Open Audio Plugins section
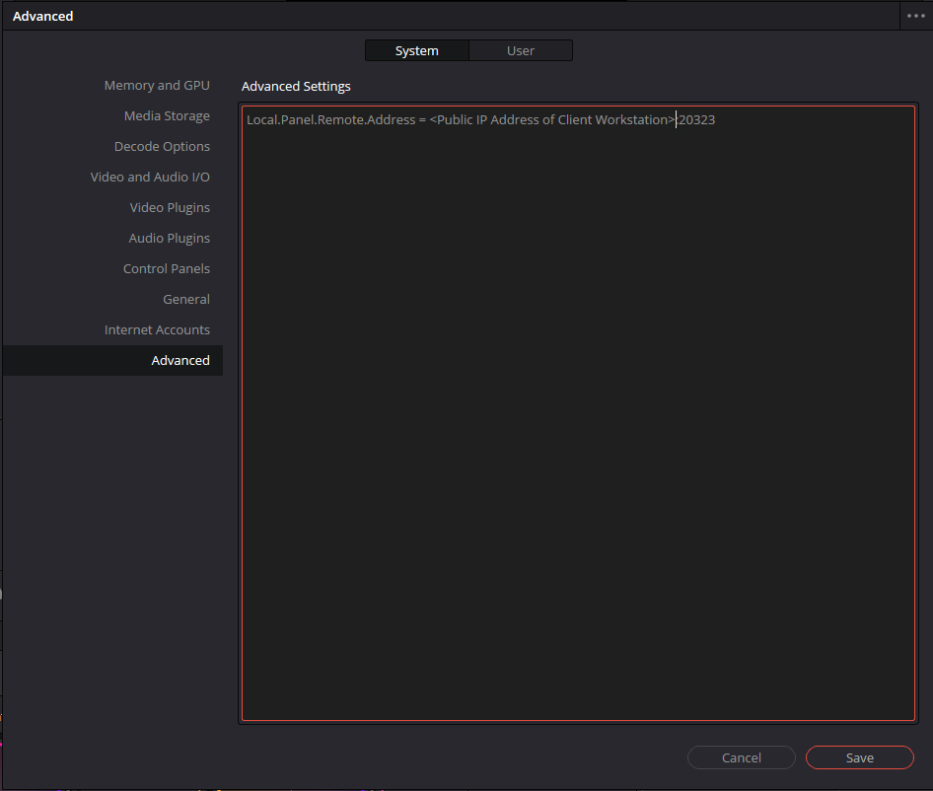This screenshot has height=791, width=933. pyautogui.click(x=169, y=238)
